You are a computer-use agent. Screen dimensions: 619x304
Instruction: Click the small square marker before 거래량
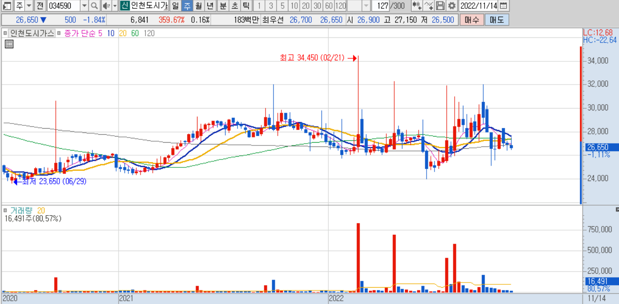[6, 210]
